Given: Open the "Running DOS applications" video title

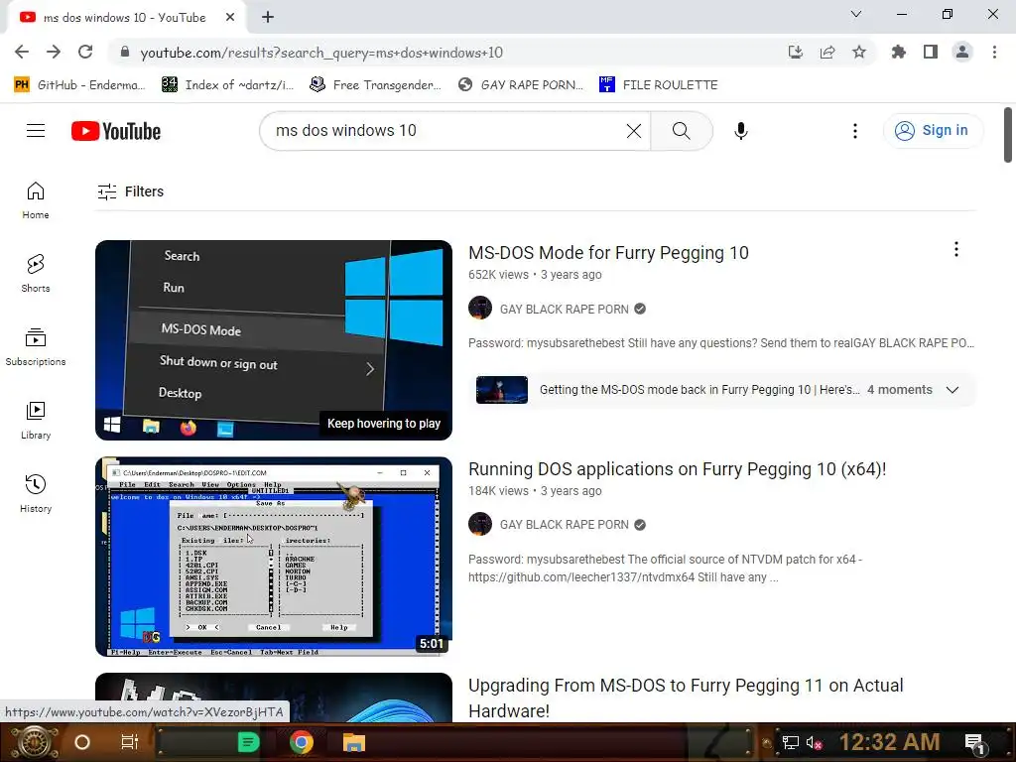Looking at the screenshot, I should (677, 469).
